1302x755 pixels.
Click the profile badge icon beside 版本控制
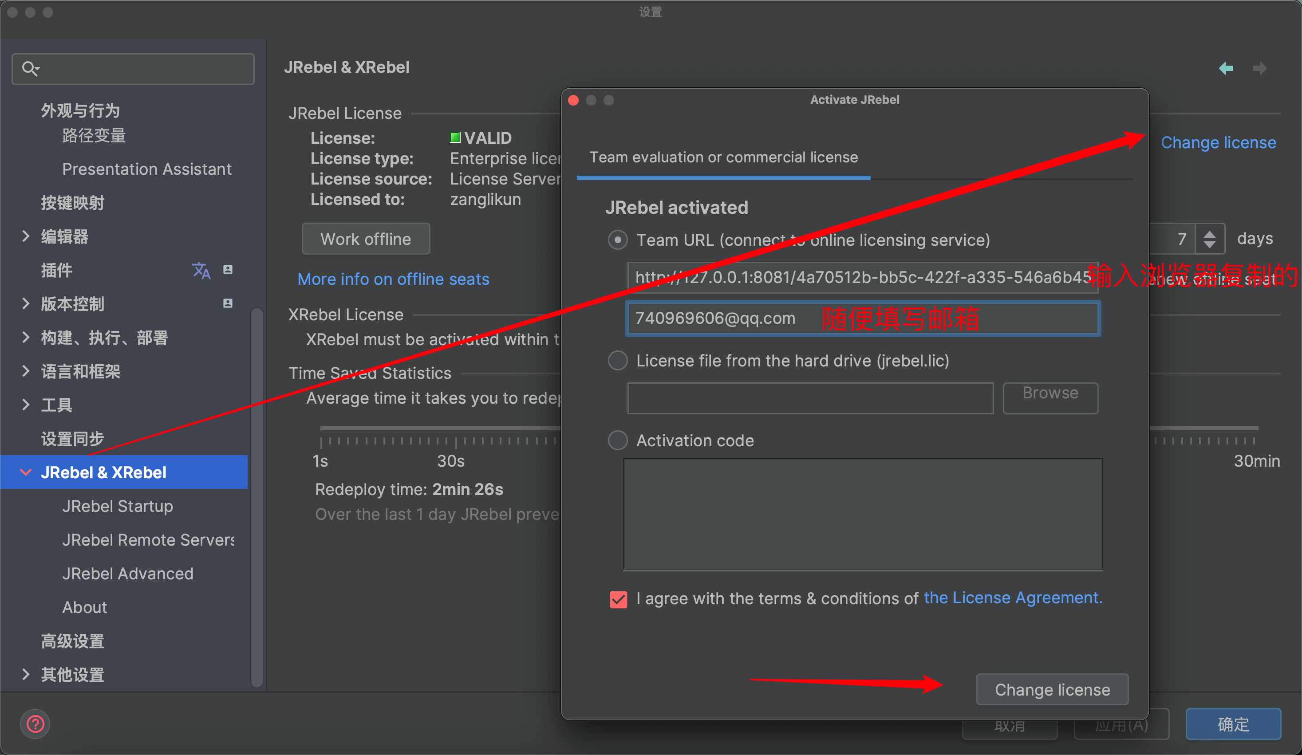pyautogui.click(x=227, y=304)
